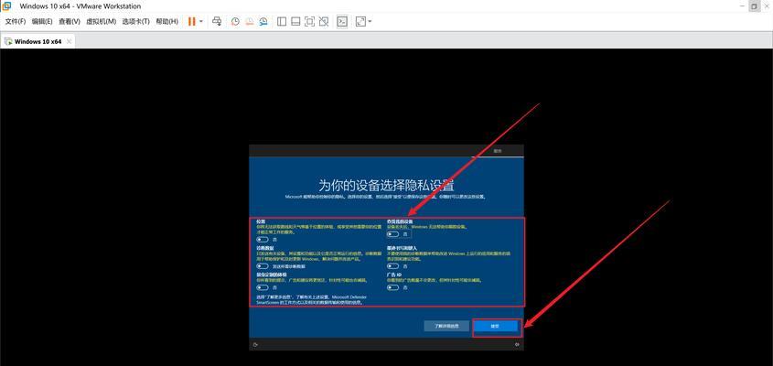Image resolution: width=773 pixels, height=366 pixels.
Task: Send Ctrl+Alt+Del to the guest
Action: pyautogui.click(x=217, y=21)
